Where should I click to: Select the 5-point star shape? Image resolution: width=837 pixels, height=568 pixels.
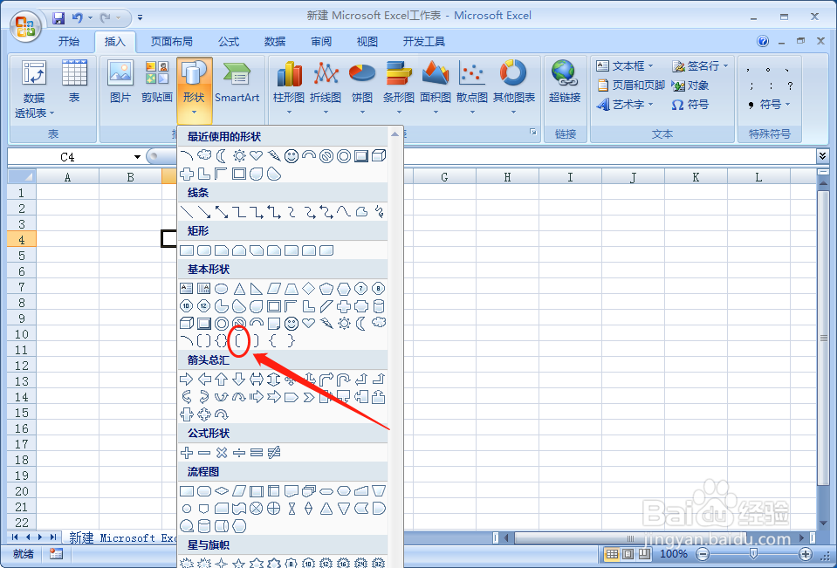(x=238, y=563)
